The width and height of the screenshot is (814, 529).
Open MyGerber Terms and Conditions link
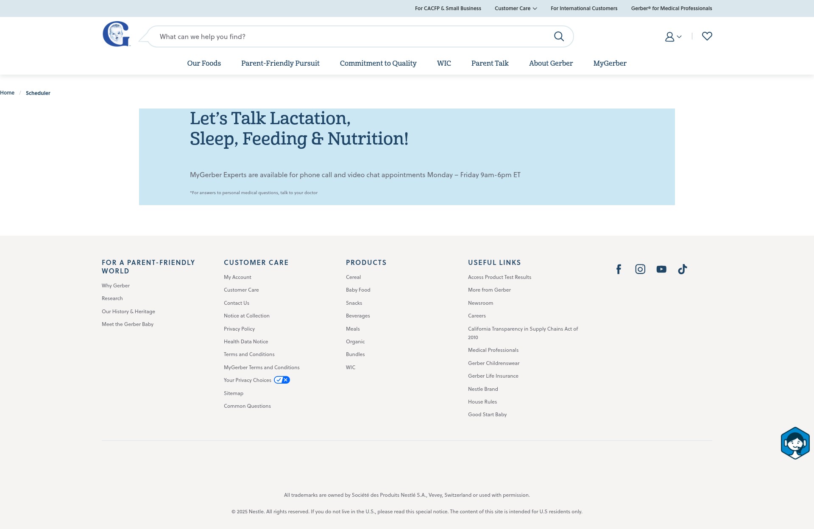262,368
